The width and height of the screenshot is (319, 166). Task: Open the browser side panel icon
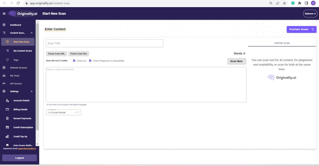pos(307,3)
